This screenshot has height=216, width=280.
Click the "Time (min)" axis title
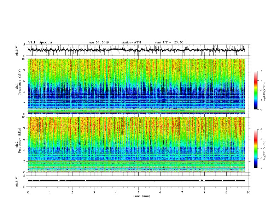(x=141, y=196)
